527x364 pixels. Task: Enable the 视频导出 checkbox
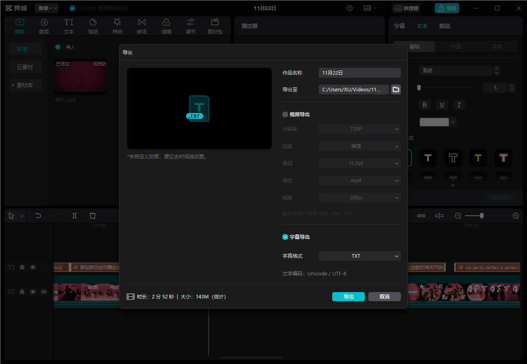tap(285, 114)
